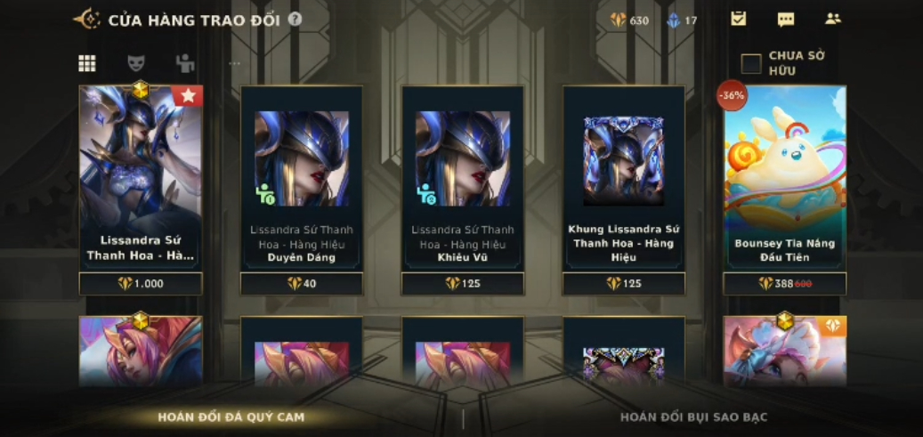The width and height of the screenshot is (923, 437).
Task: Buy Duyên Dáng emote for 40 gems
Action: click(x=302, y=283)
